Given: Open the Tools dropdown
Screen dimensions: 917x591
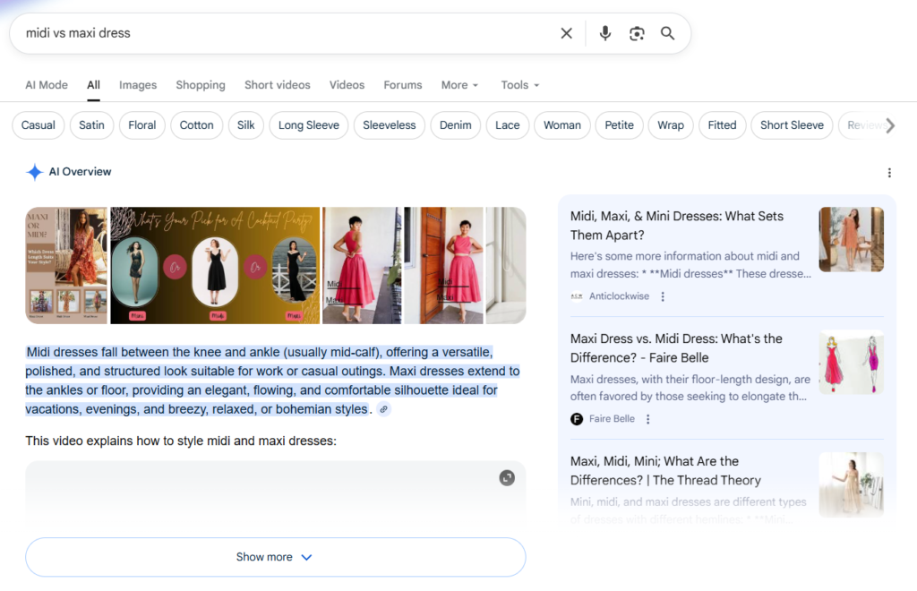Looking at the screenshot, I should tap(519, 85).
